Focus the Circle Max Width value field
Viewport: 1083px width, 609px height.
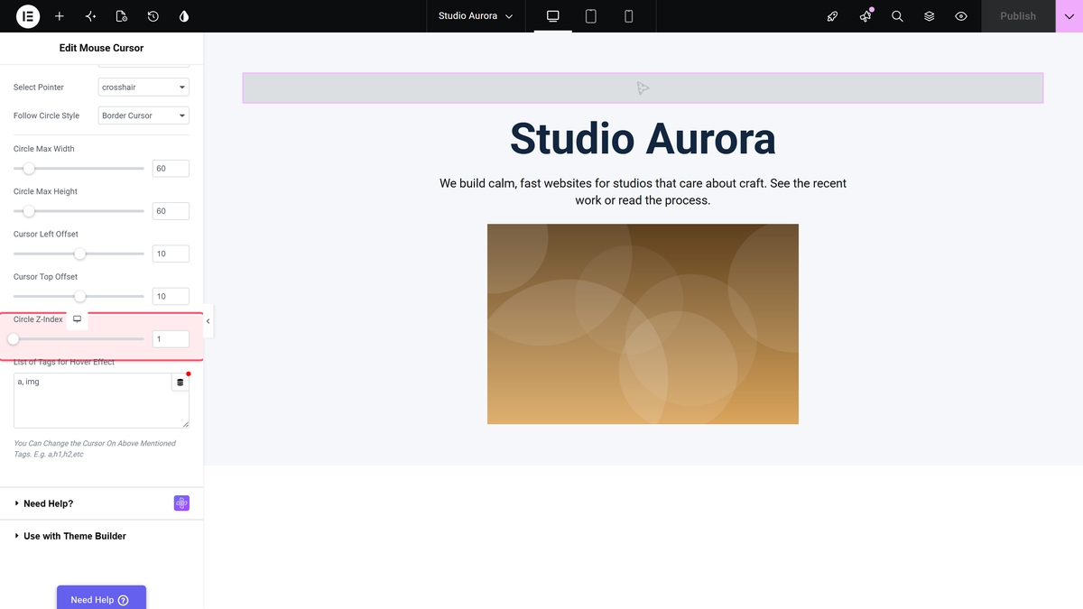171,169
